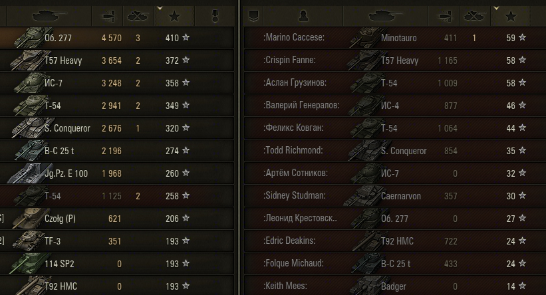The height and width of the screenshot is (295, 546).
Task: Click the Minotauro tank thumbnail
Action: (x=364, y=38)
